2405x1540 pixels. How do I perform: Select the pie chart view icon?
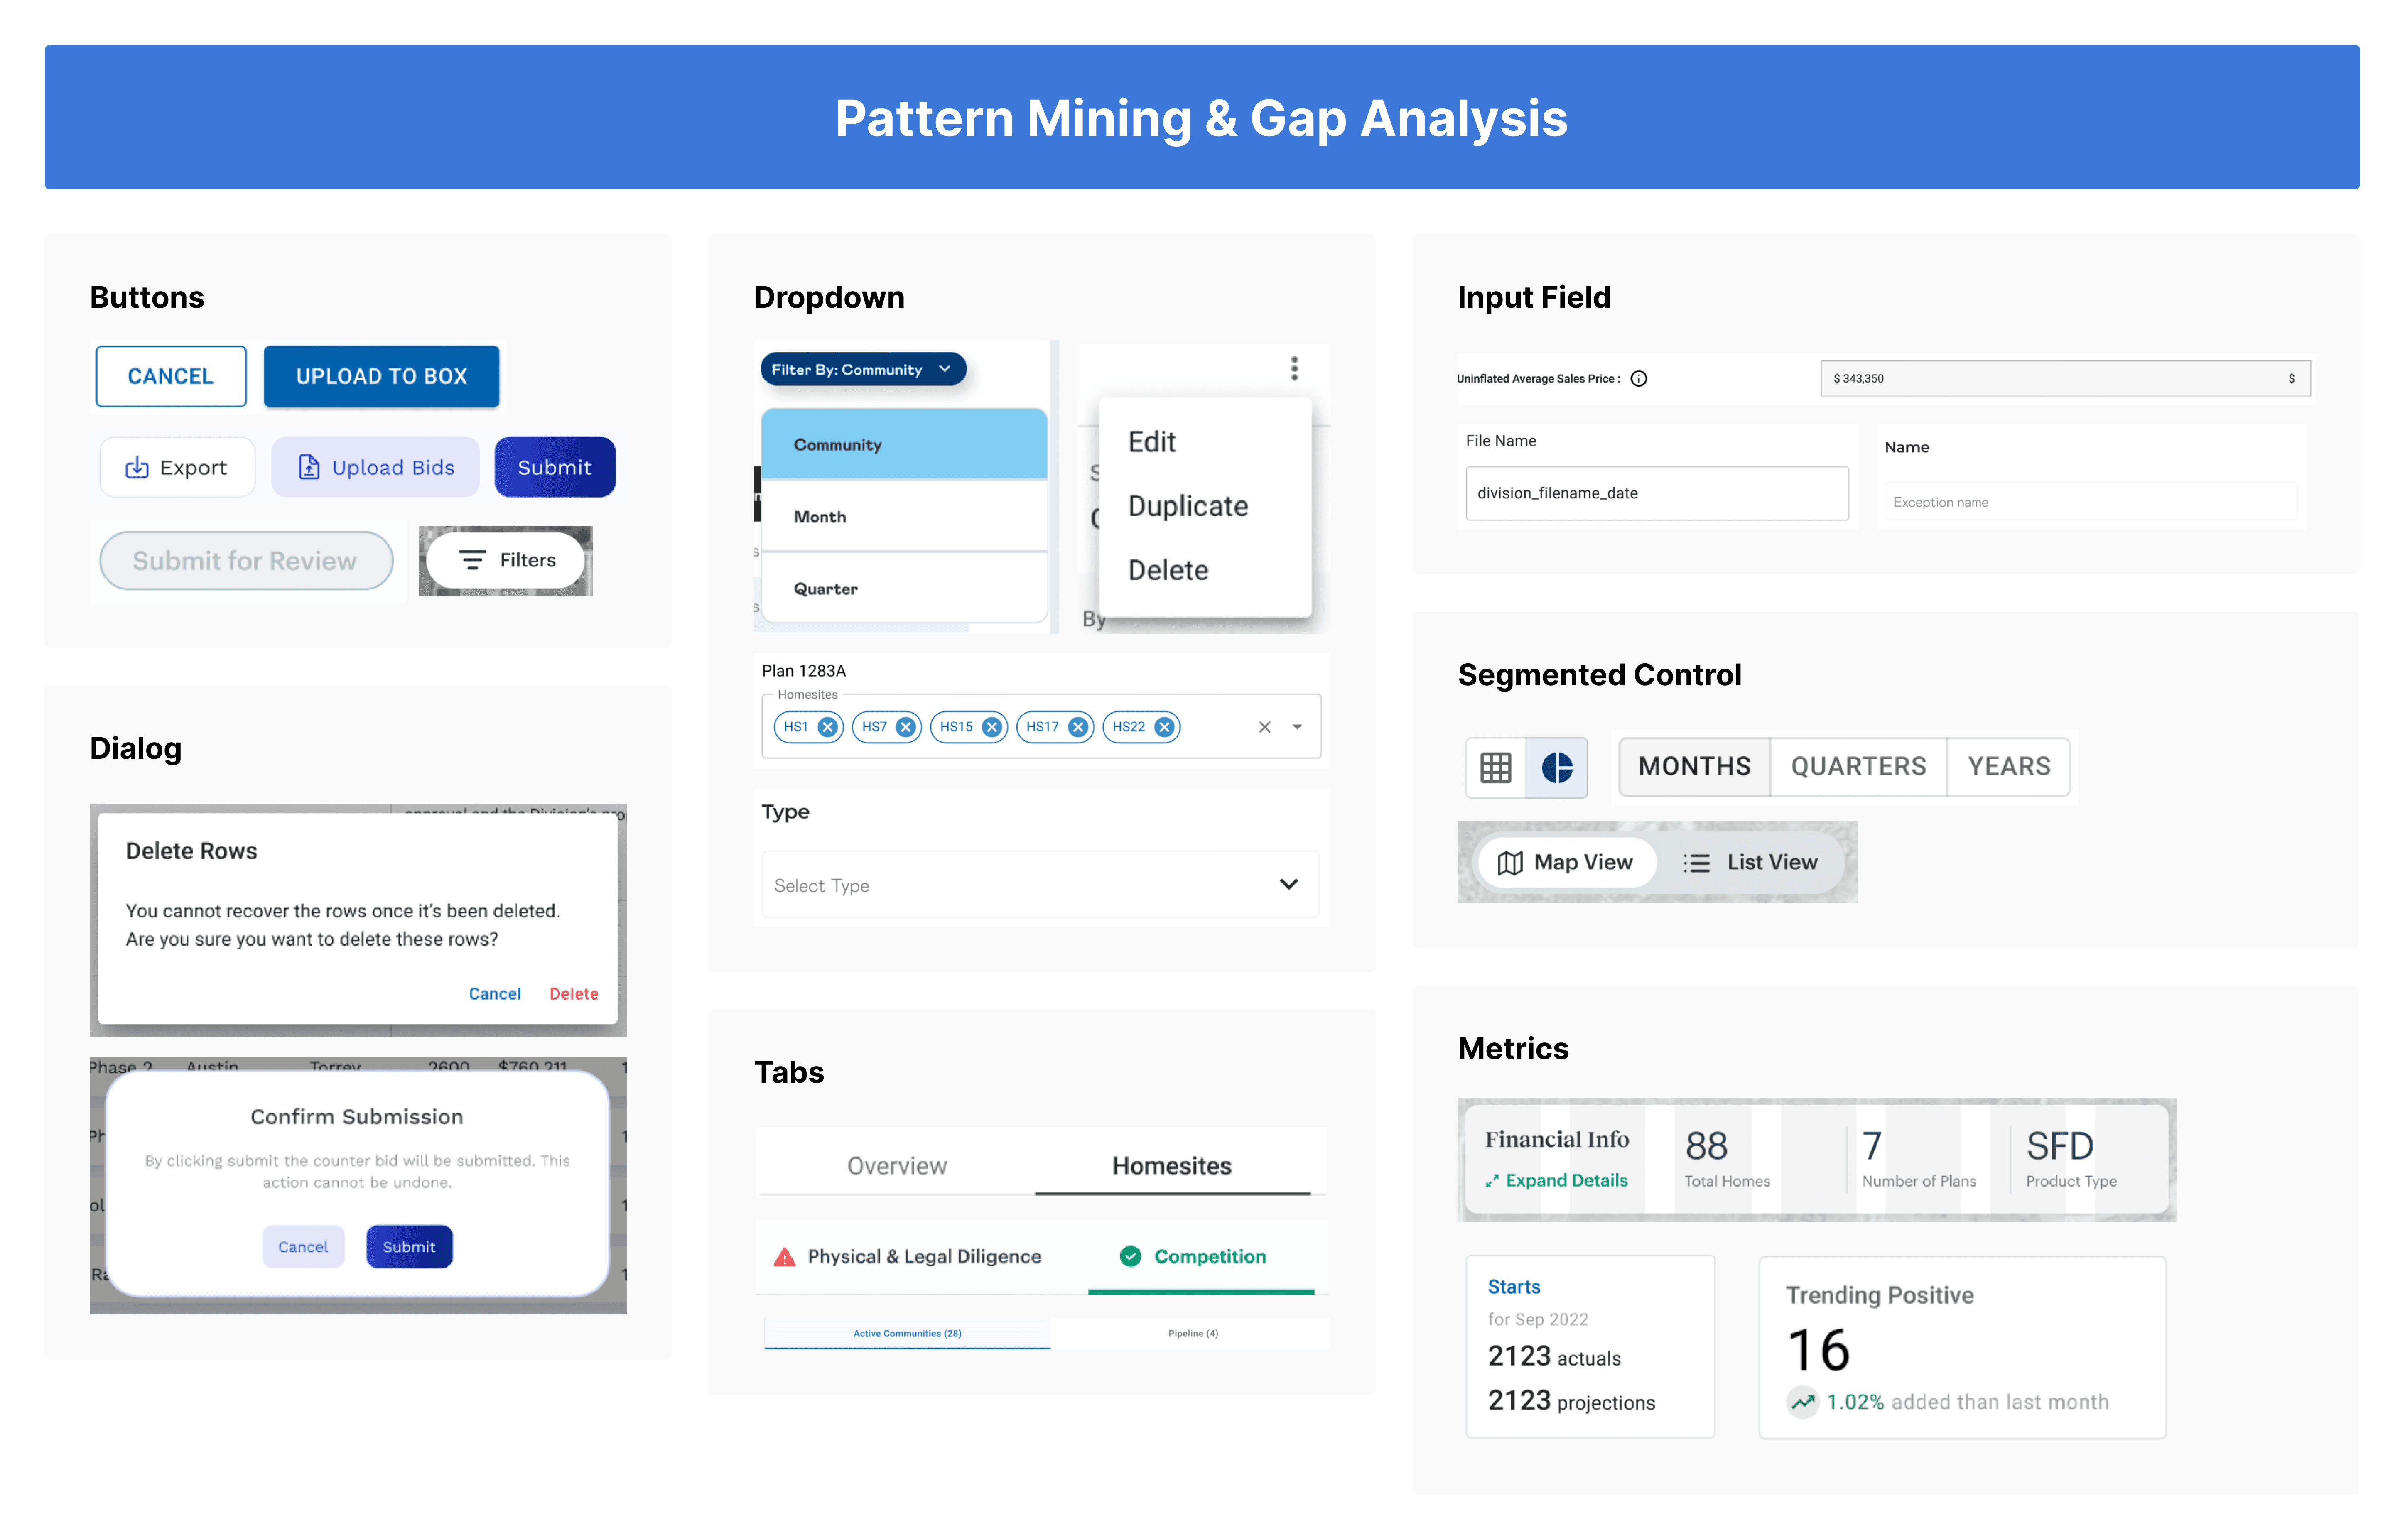(1557, 768)
